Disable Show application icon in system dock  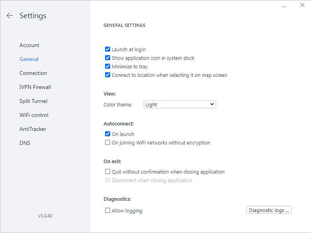pos(108,58)
